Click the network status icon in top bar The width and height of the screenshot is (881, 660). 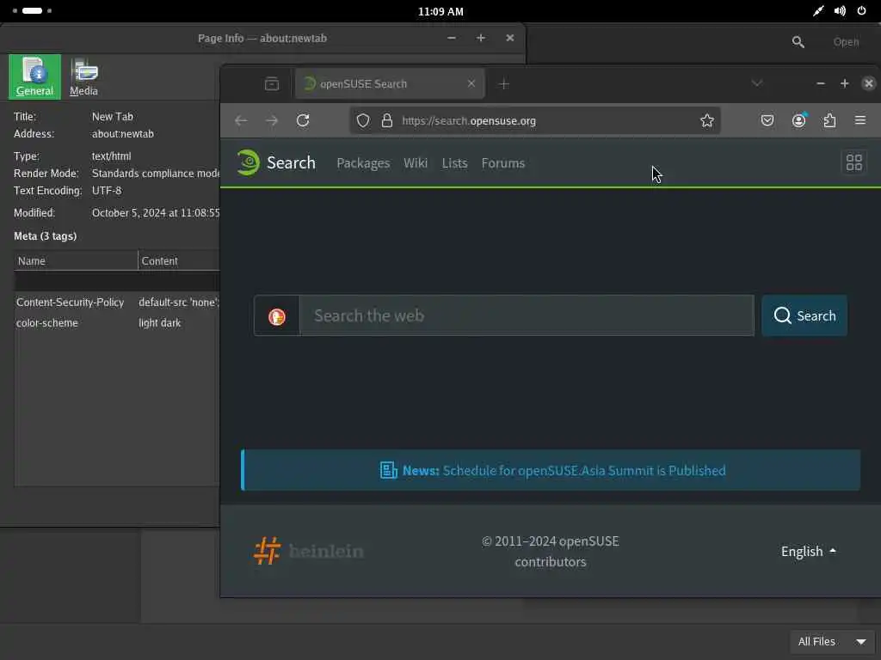(819, 10)
